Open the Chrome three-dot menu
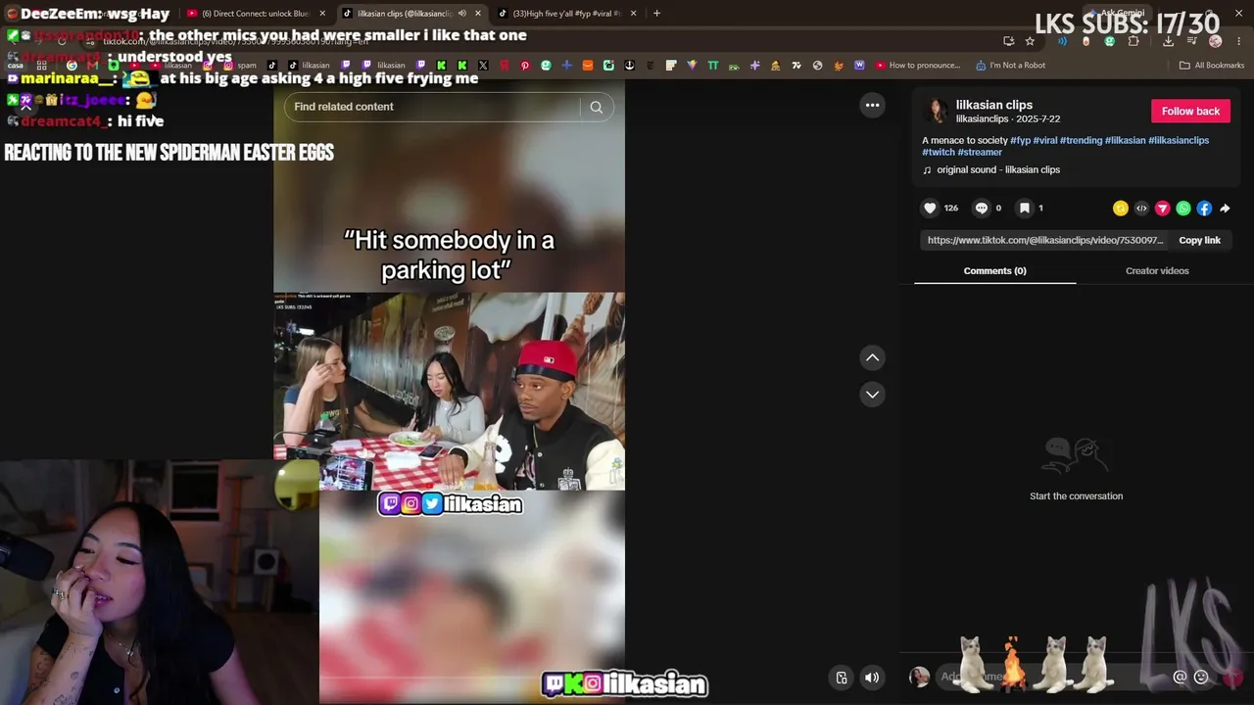The image size is (1254, 705). point(1238,41)
